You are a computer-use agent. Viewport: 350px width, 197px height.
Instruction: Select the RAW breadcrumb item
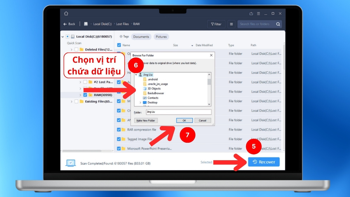click(136, 24)
